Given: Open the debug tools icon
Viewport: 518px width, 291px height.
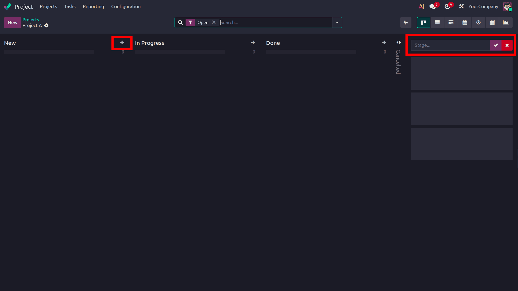Looking at the screenshot, I should coord(461,6).
